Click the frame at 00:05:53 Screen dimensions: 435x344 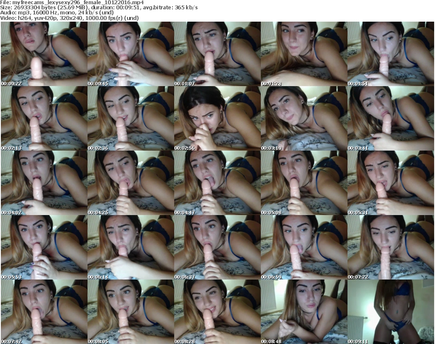(x=44, y=247)
